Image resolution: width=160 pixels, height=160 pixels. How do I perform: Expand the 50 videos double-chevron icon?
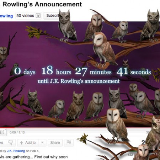coord(38,16)
